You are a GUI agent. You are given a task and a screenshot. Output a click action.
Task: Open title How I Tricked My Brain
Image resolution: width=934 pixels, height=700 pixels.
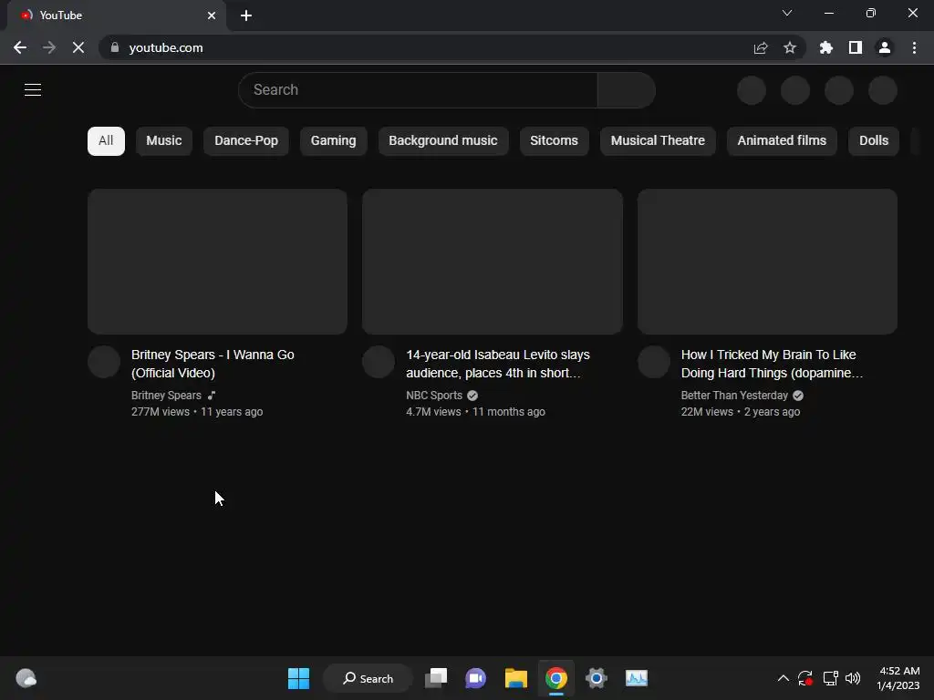coord(772,364)
